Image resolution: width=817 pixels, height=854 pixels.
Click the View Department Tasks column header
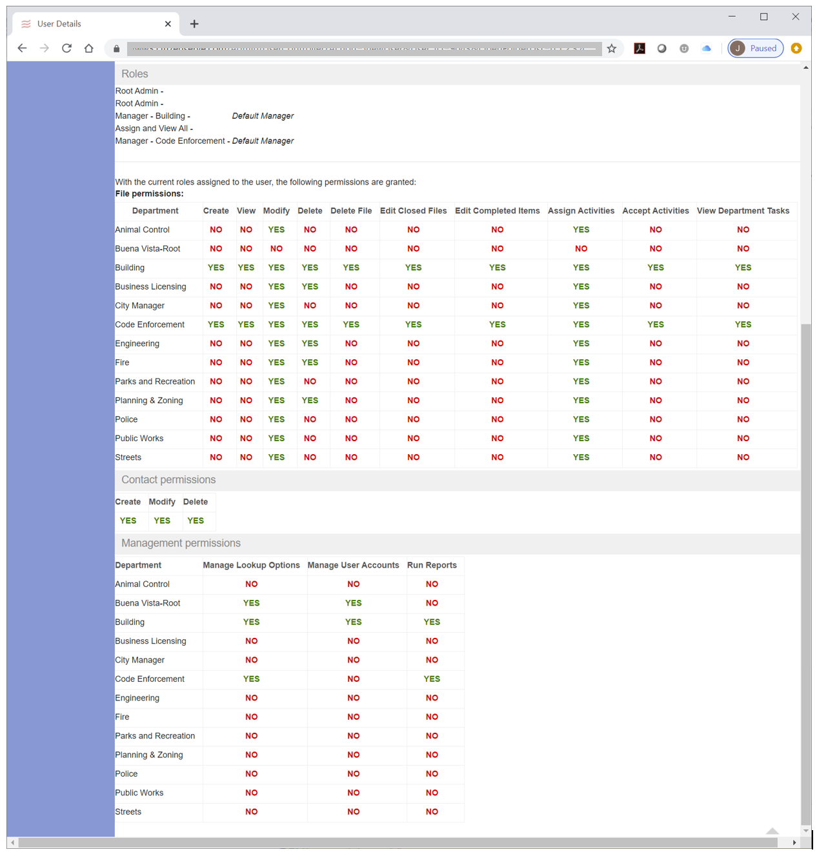(x=743, y=211)
